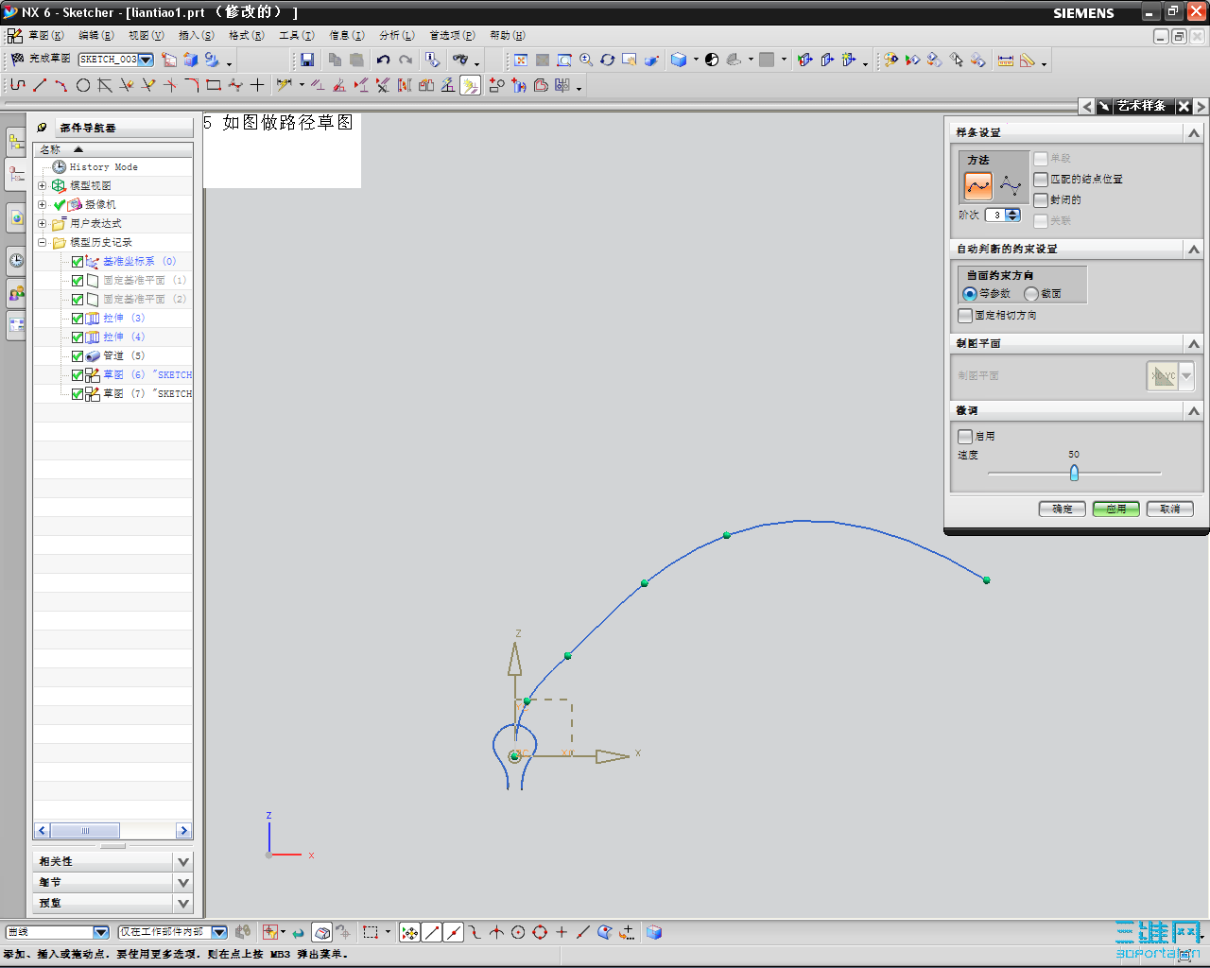Click the 确定 (OK) button
The image size is (1210, 968).
coord(1063,509)
